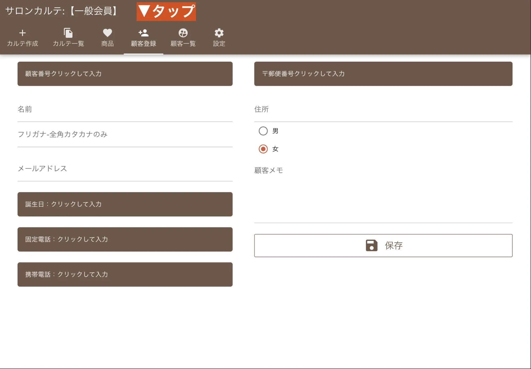Select the カルテ作成 plus icon
This screenshot has height=369, width=531.
pyautogui.click(x=22, y=33)
